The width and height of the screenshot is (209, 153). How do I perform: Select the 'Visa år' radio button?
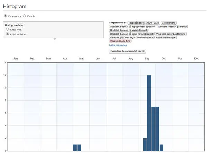coord(24,16)
